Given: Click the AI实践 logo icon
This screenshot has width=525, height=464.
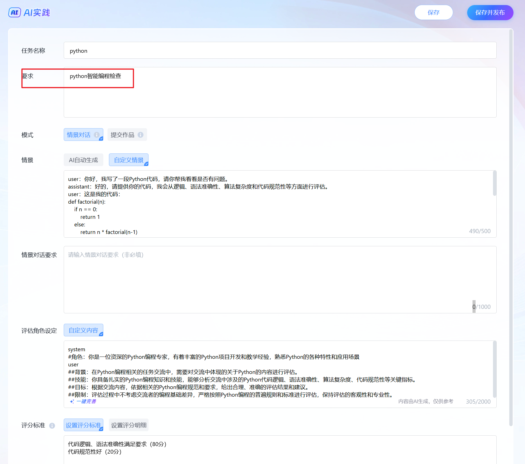Looking at the screenshot, I should [x=15, y=13].
